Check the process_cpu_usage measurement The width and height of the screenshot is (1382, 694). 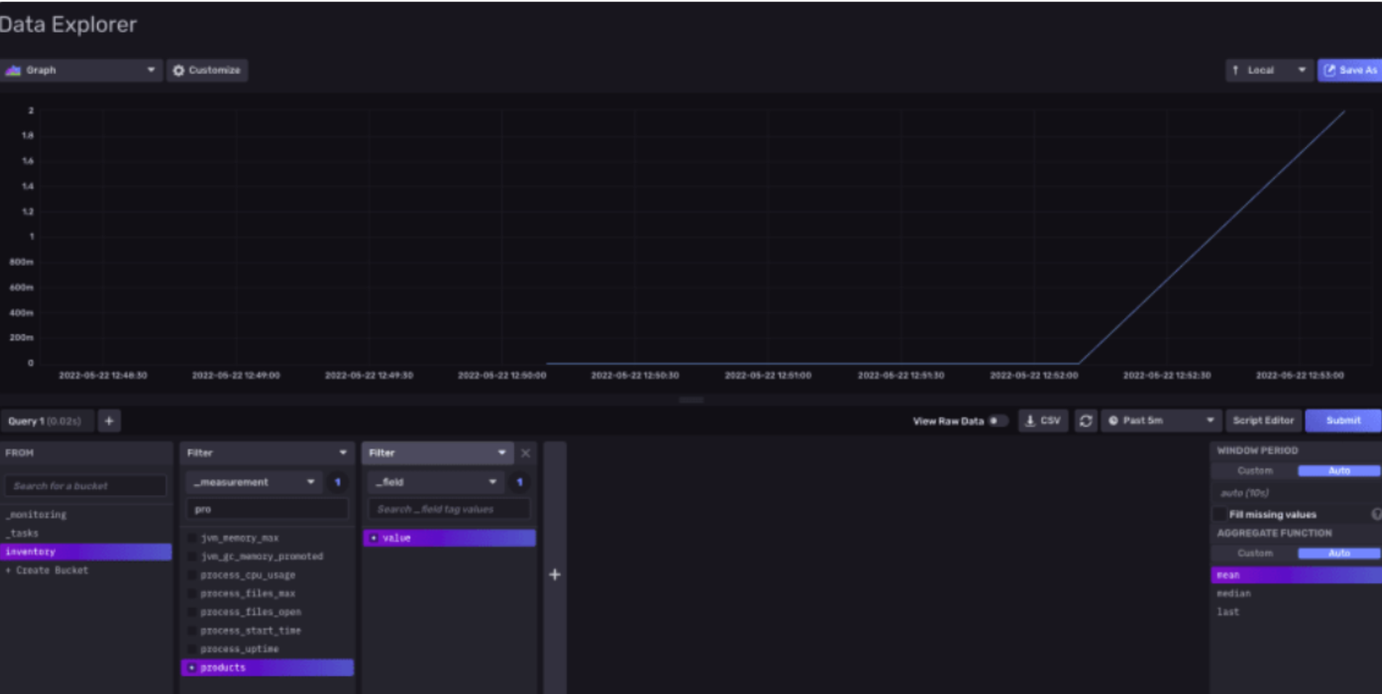point(193,575)
